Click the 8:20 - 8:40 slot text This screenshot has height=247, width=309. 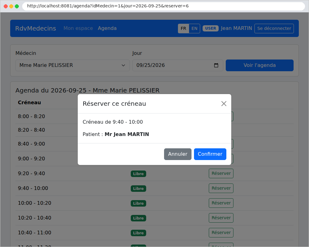[31, 130]
